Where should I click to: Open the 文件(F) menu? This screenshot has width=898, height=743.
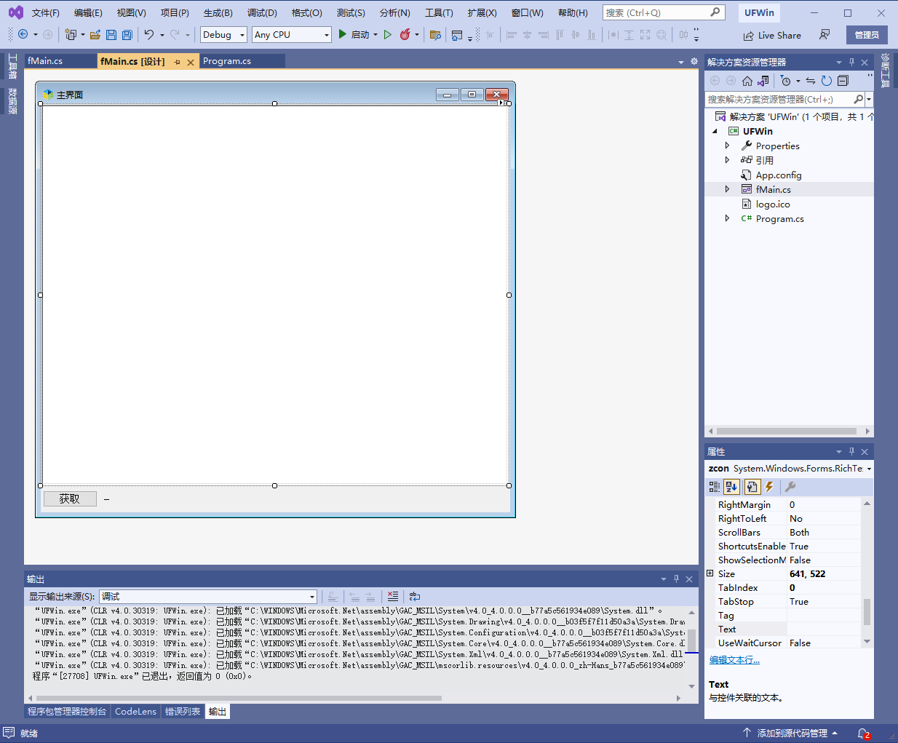click(46, 12)
